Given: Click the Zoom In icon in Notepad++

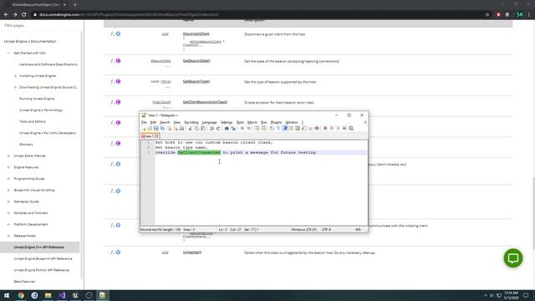Looking at the screenshot, I should [x=242, y=128].
